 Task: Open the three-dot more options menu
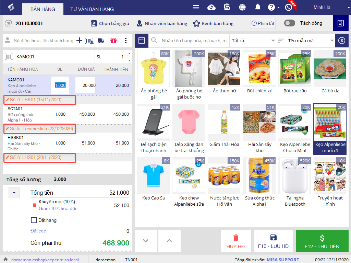point(126,41)
